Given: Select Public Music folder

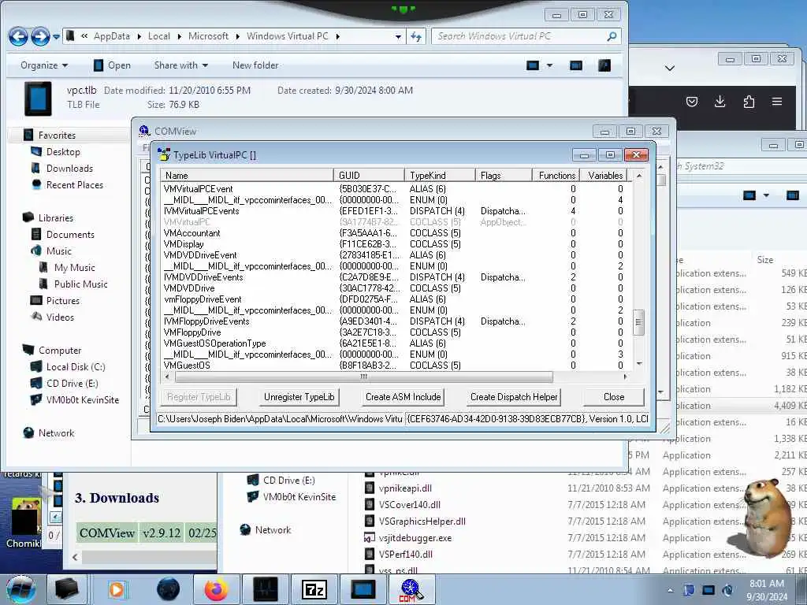Looking at the screenshot, I should tap(81, 284).
